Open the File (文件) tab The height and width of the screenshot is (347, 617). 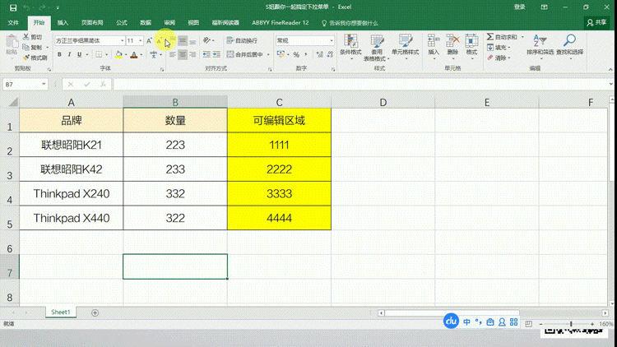tap(13, 23)
